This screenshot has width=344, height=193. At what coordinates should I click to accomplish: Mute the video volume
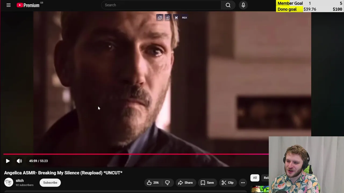tap(19, 161)
